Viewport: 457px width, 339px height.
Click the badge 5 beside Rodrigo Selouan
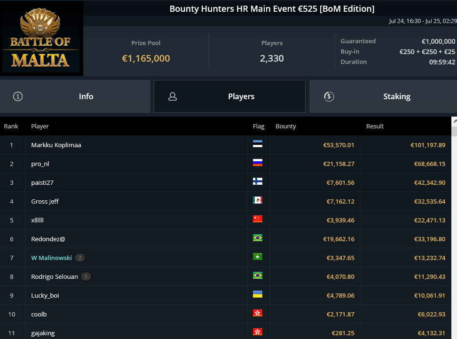(86, 276)
